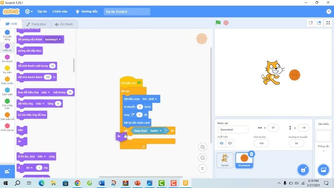Open Google Chrome from the taskbar
This screenshot has width=334, height=188.
pos(77,183)
